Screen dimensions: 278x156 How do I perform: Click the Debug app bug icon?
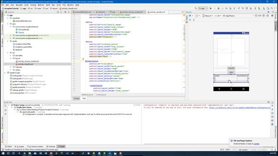coord(218,8)
